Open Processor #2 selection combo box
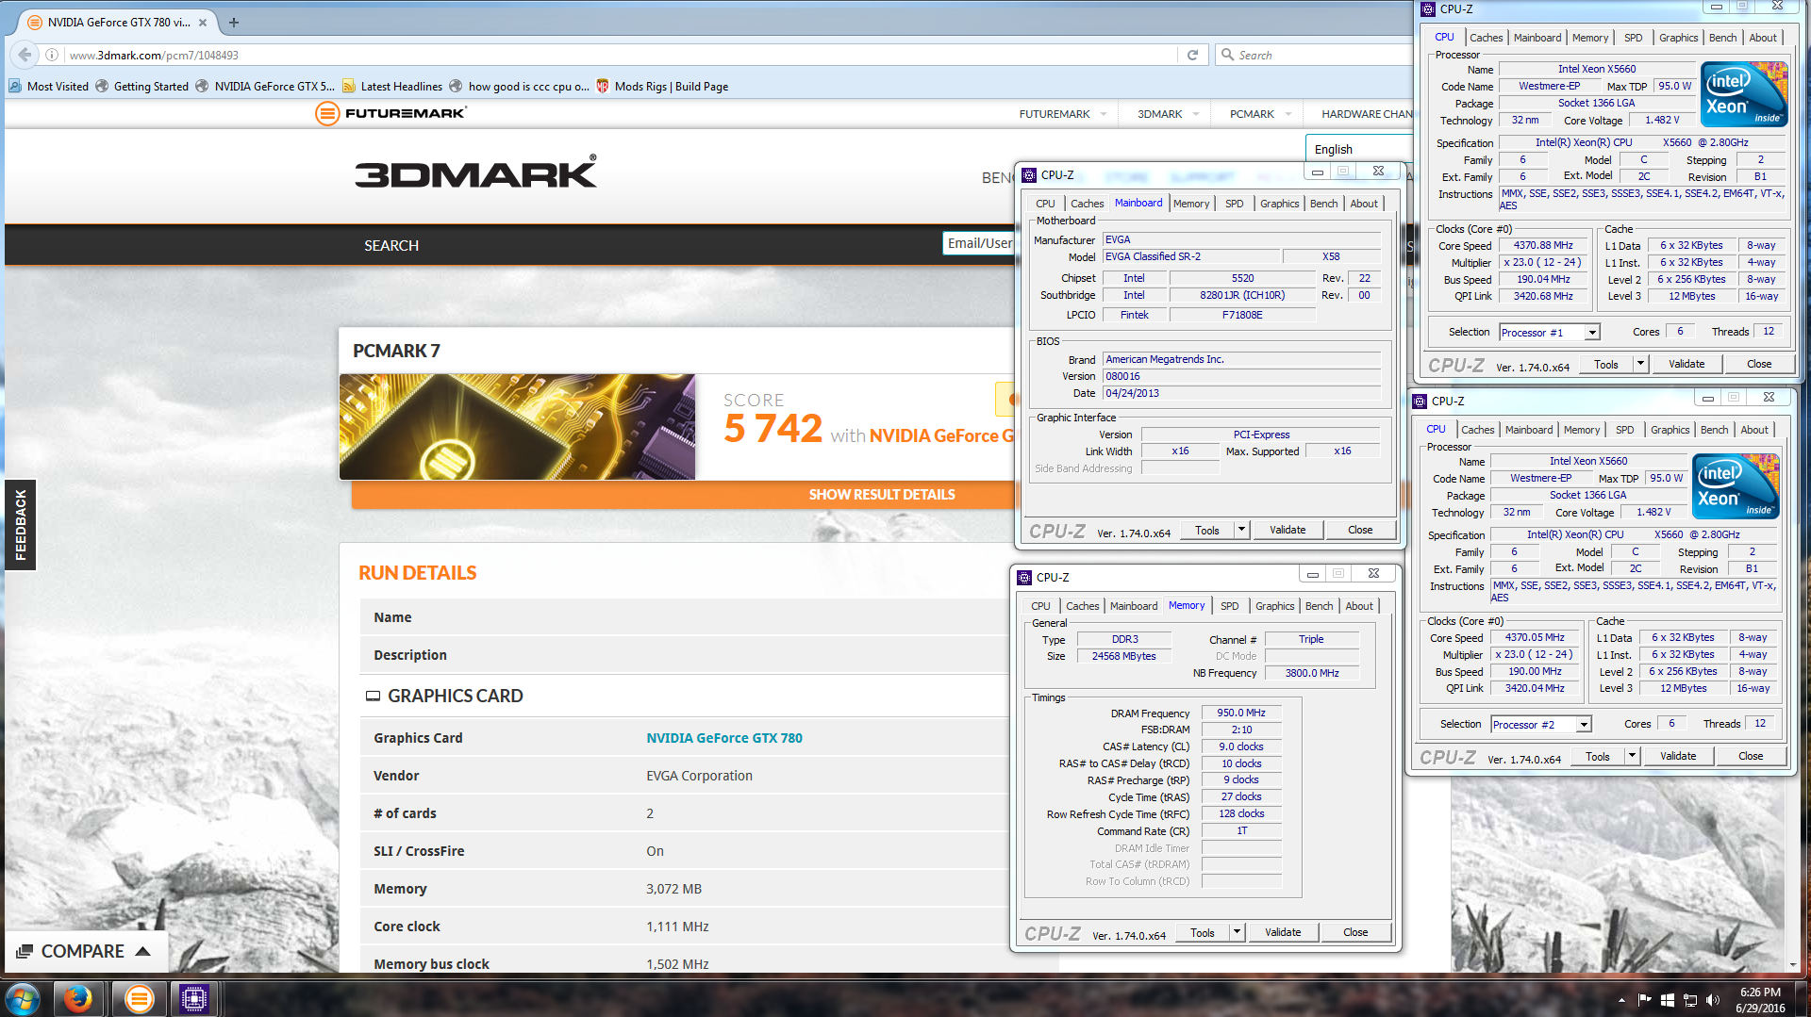The width and height of the screenshot is (1811, 1017). click(x=1541, y=724)
